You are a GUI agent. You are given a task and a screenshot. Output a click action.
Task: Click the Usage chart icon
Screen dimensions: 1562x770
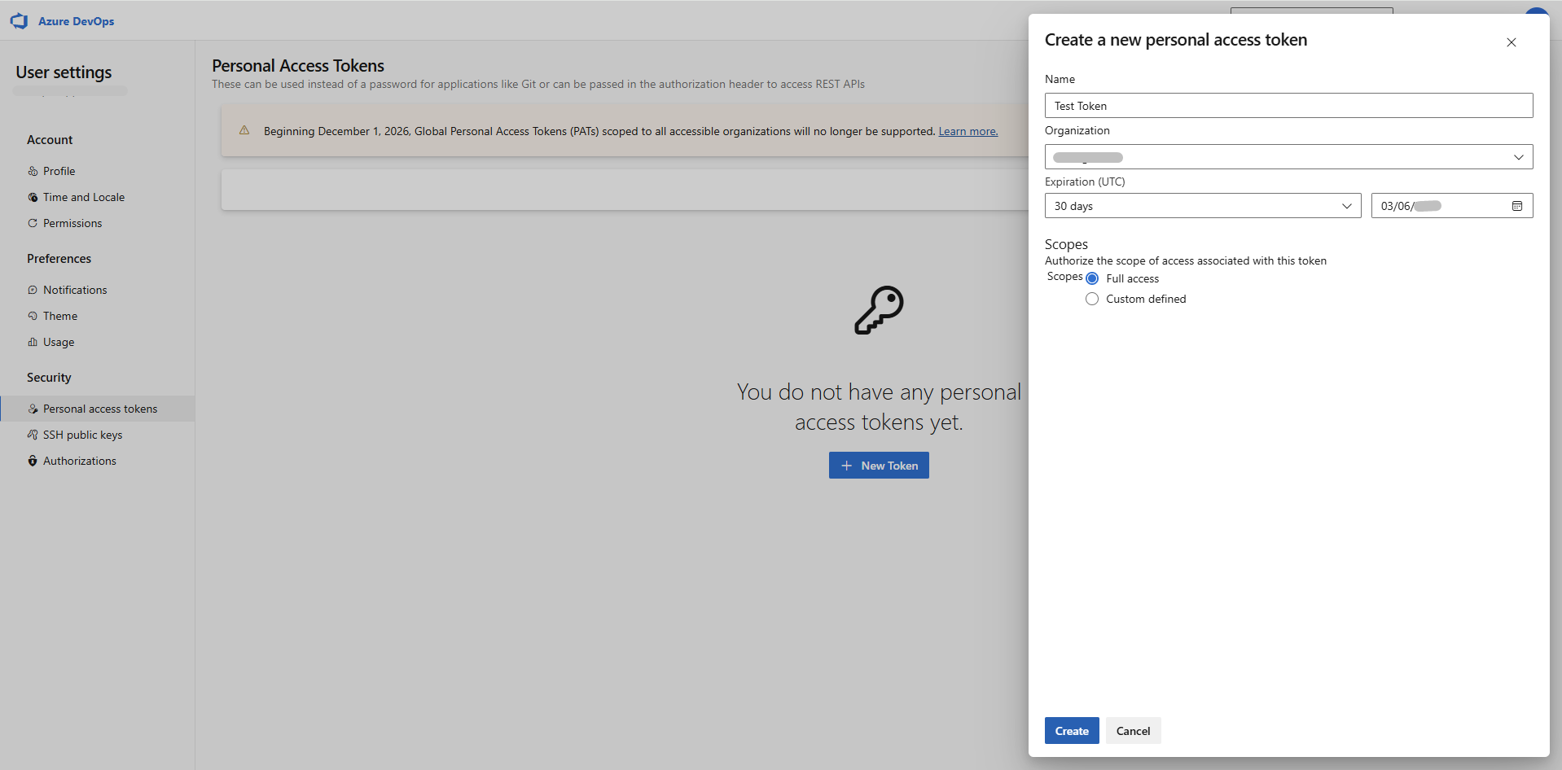click(33, 342)
